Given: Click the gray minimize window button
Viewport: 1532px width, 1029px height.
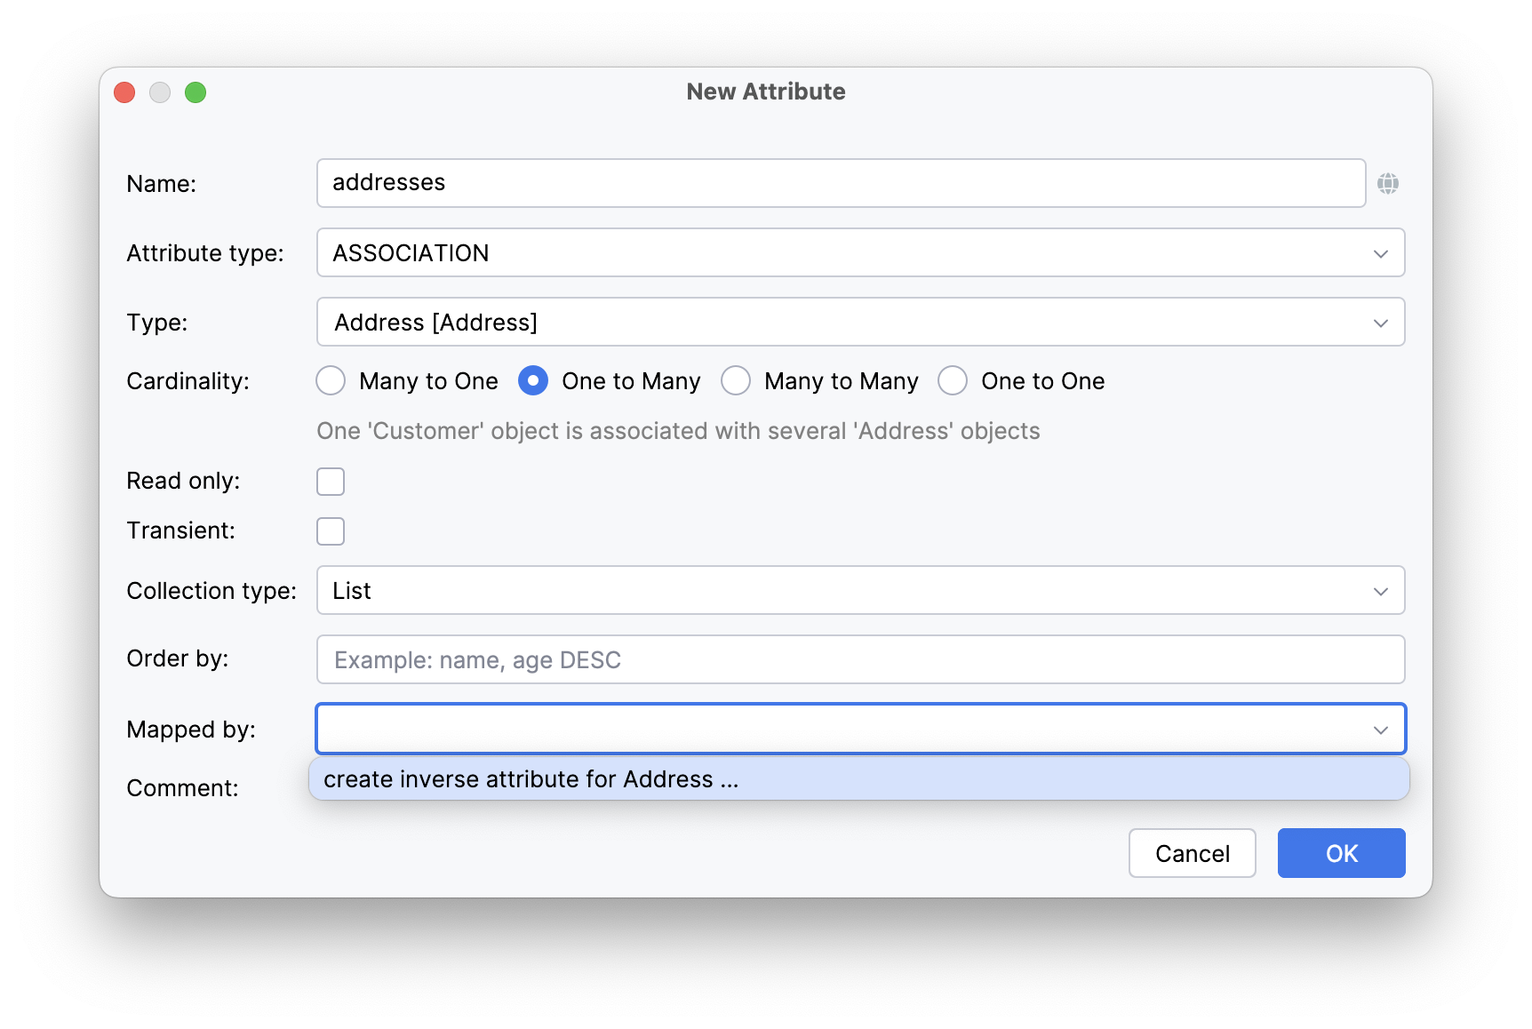Looking at the screenshot, I should [x=160, y=92].
